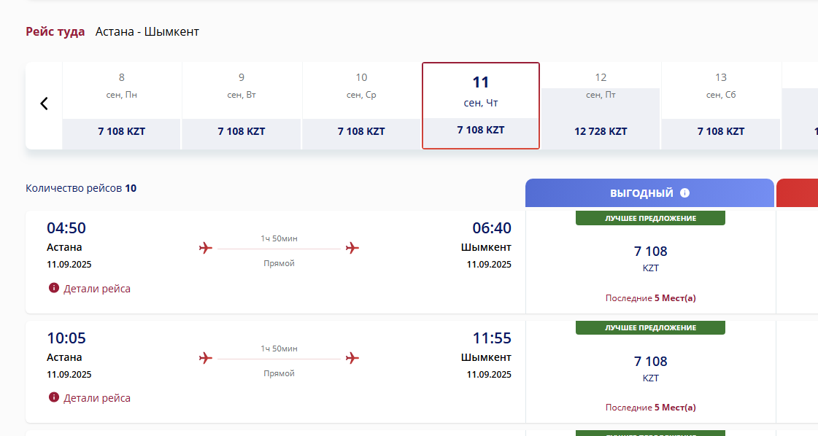Select the 8 сен, Пн date tab
This screenshot has height=436, width=818.
(x=121, y=106)
